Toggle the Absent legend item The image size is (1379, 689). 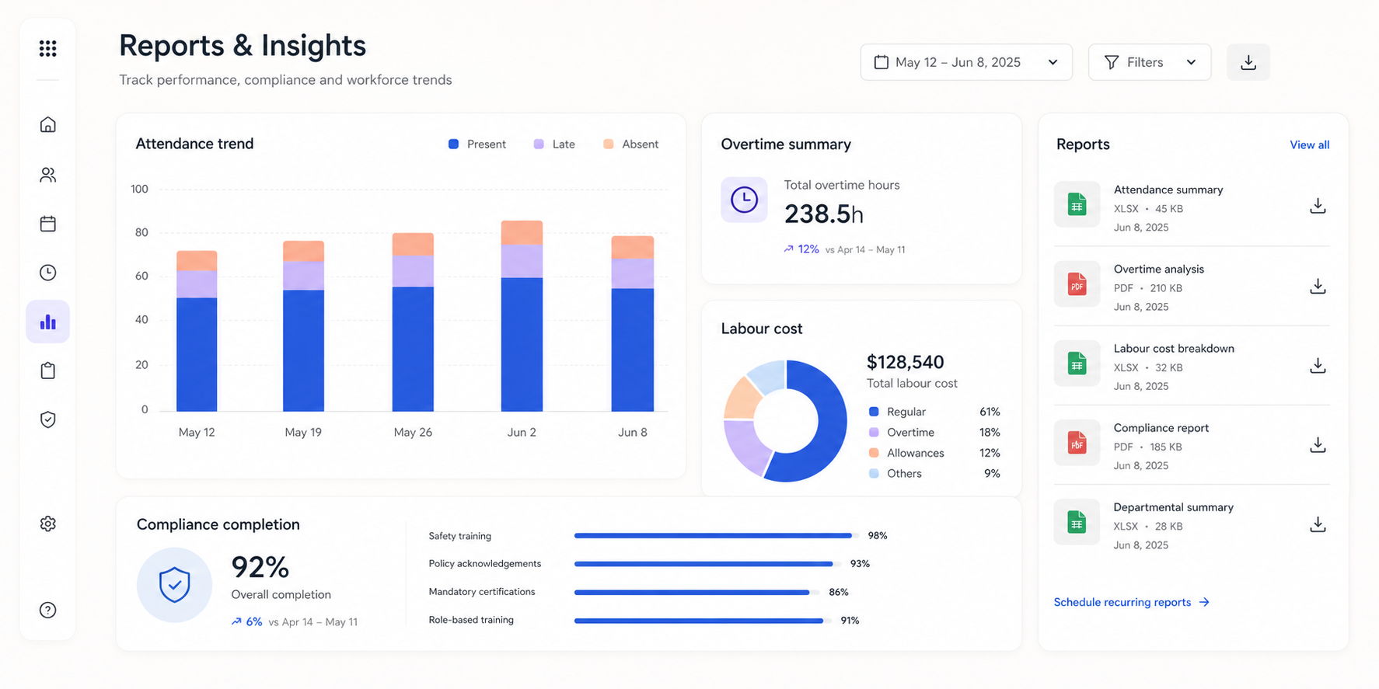[x=630, y=144]
